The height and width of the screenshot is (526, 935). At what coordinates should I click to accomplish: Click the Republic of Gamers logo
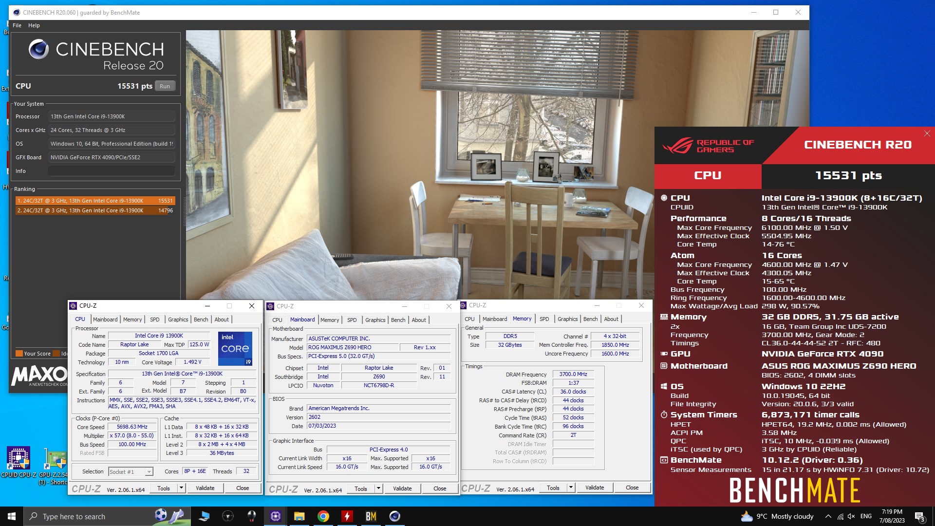[x=708, y=145]
